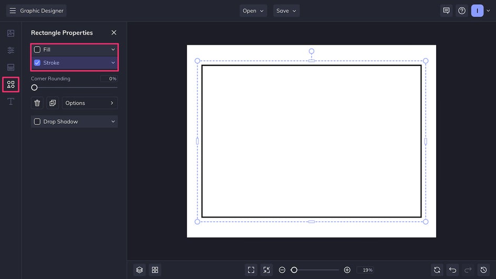Viewport: 496px width, 279px height.
Task: Enable the Fill checkbox
Action: (37, 49)
